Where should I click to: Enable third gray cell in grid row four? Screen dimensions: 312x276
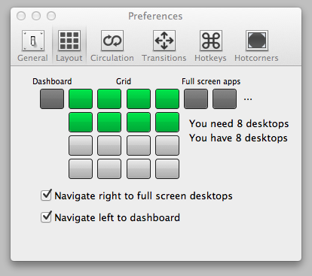coord(139,168)
